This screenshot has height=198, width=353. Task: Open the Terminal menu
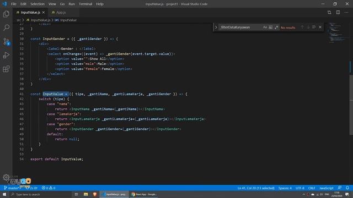[x=85, y=4]
